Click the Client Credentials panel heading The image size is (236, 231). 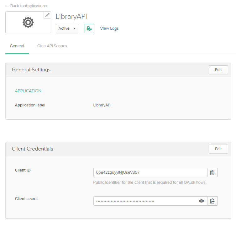pyautogui.click(x=32, y=149)
